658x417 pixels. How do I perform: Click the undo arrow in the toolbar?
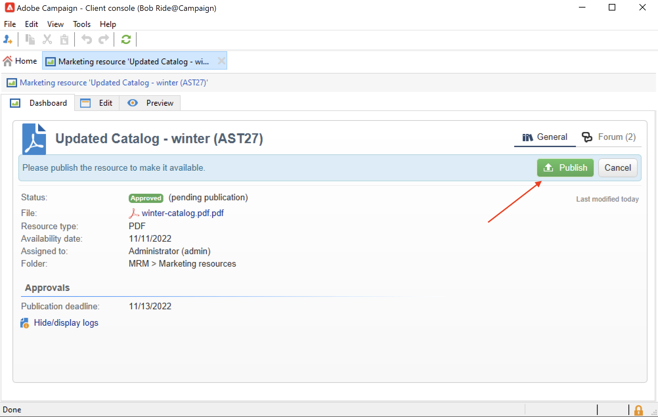pos(87,39)
